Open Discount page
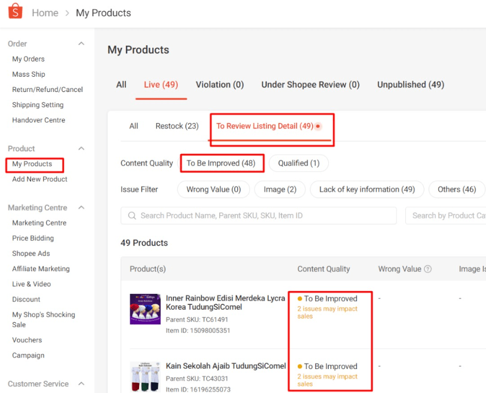The height and width of the screenshot is (393, 486). 26,299
